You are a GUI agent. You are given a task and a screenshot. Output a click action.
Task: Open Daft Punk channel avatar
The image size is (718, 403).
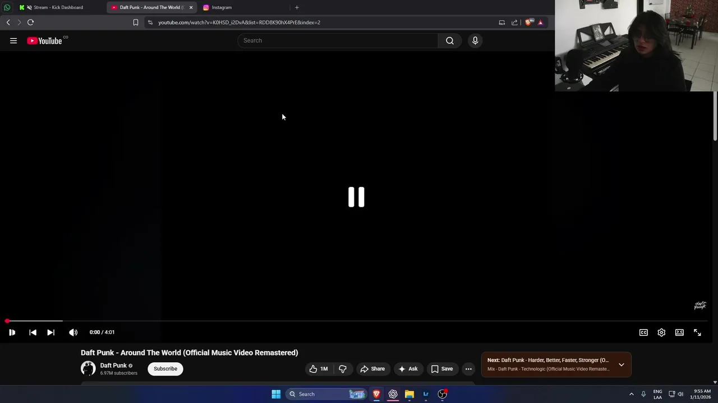88,368
